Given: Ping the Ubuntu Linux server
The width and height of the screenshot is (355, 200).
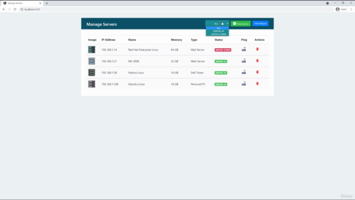Looking at the screenshot, I should (244, 84).
